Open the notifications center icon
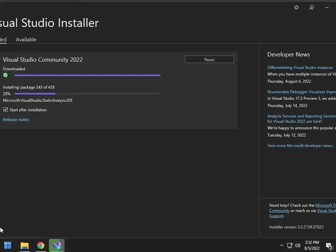The image size is (336, 252). (x=329, y=246)
